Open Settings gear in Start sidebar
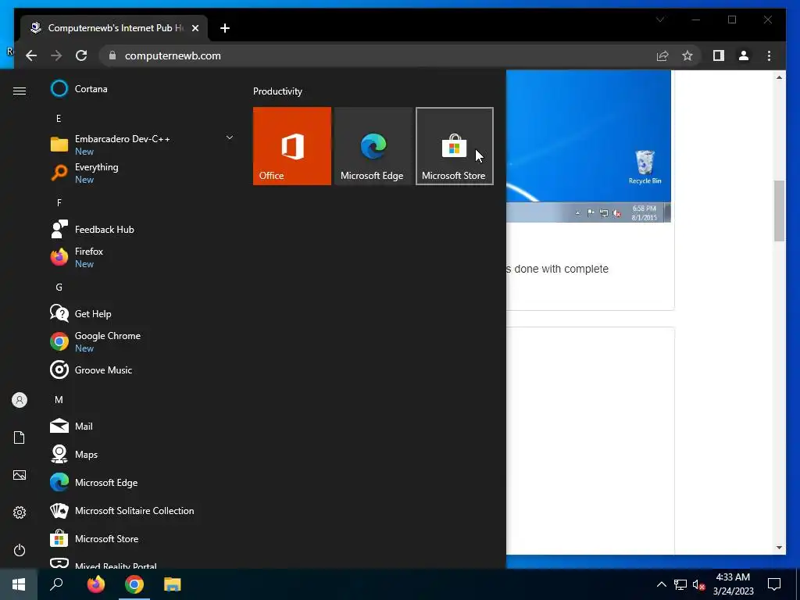The image size is (800, 600). 20,512
